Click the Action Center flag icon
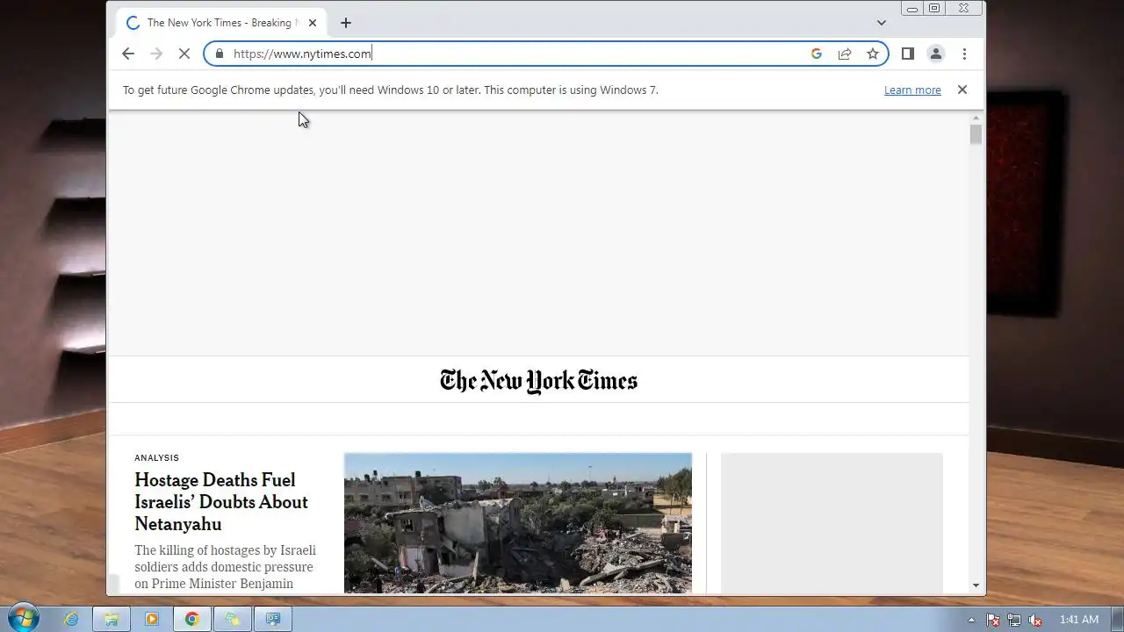Screen dimensions: 1124x632 click(x=993, y=620)
